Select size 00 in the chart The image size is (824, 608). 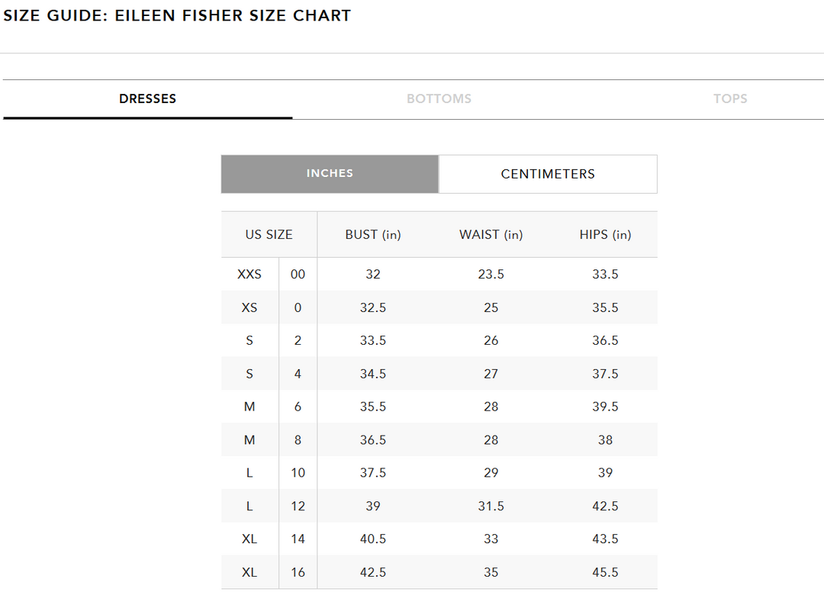point(298,274)
